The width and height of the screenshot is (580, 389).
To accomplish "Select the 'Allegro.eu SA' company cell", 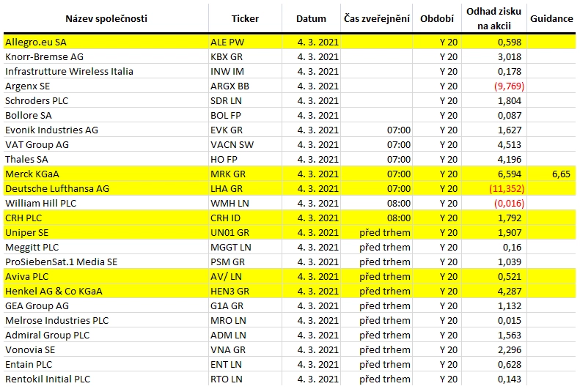I will 106,42.
